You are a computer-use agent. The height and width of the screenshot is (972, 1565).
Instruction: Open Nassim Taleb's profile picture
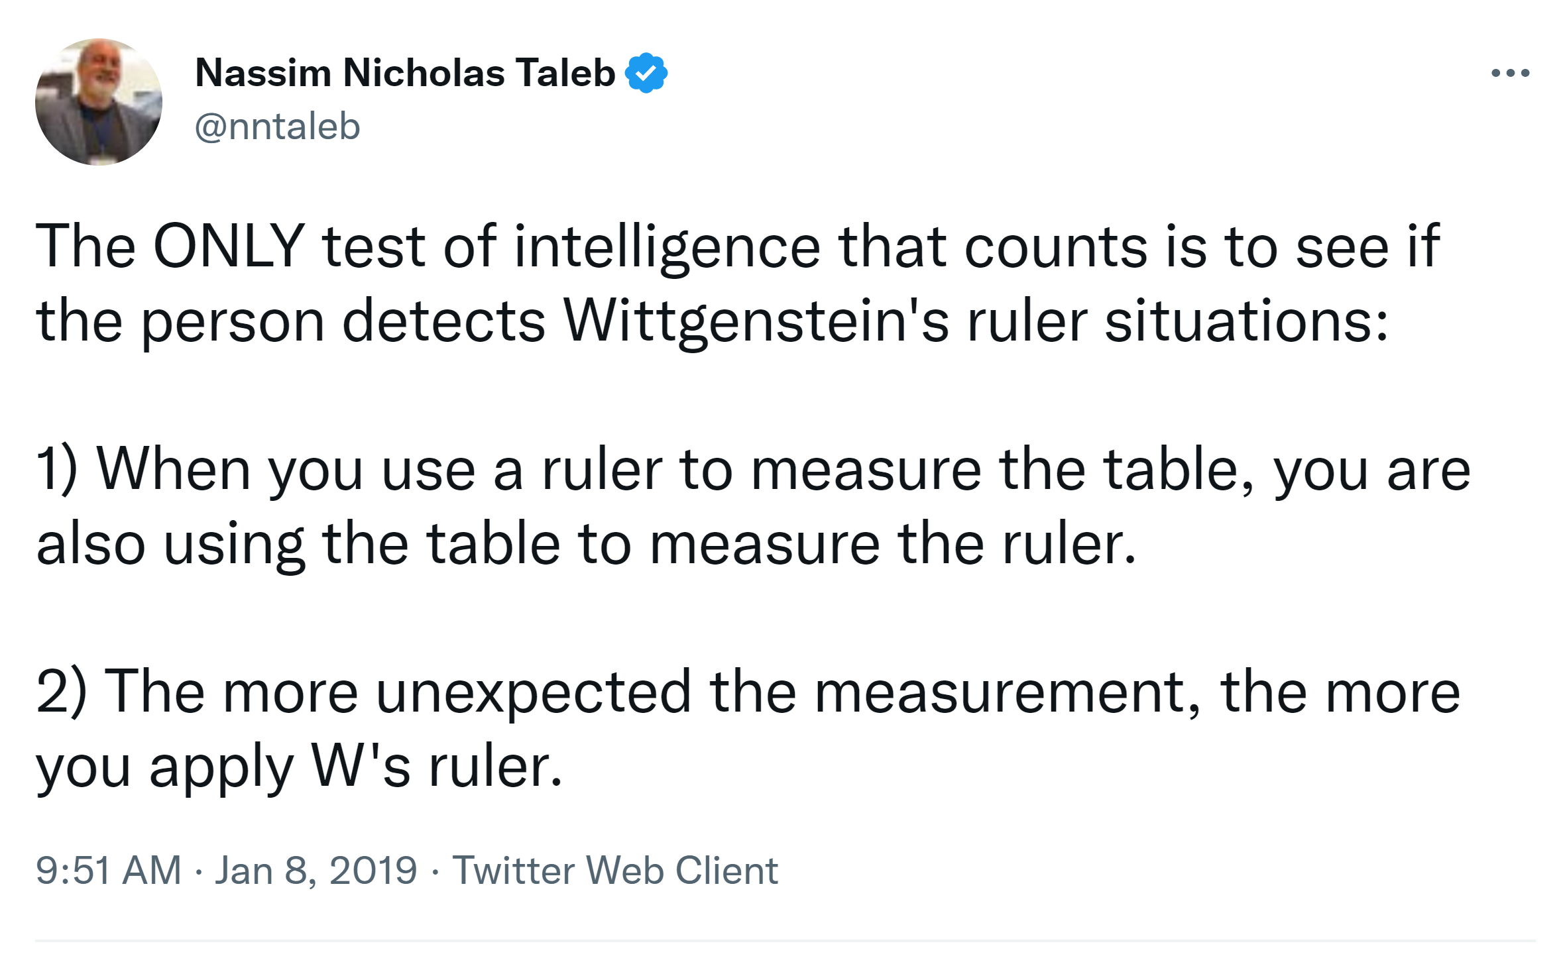point(99,101)
